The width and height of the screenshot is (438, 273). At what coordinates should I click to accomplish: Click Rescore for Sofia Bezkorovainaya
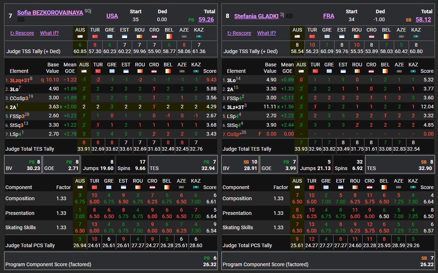[22, 33]
